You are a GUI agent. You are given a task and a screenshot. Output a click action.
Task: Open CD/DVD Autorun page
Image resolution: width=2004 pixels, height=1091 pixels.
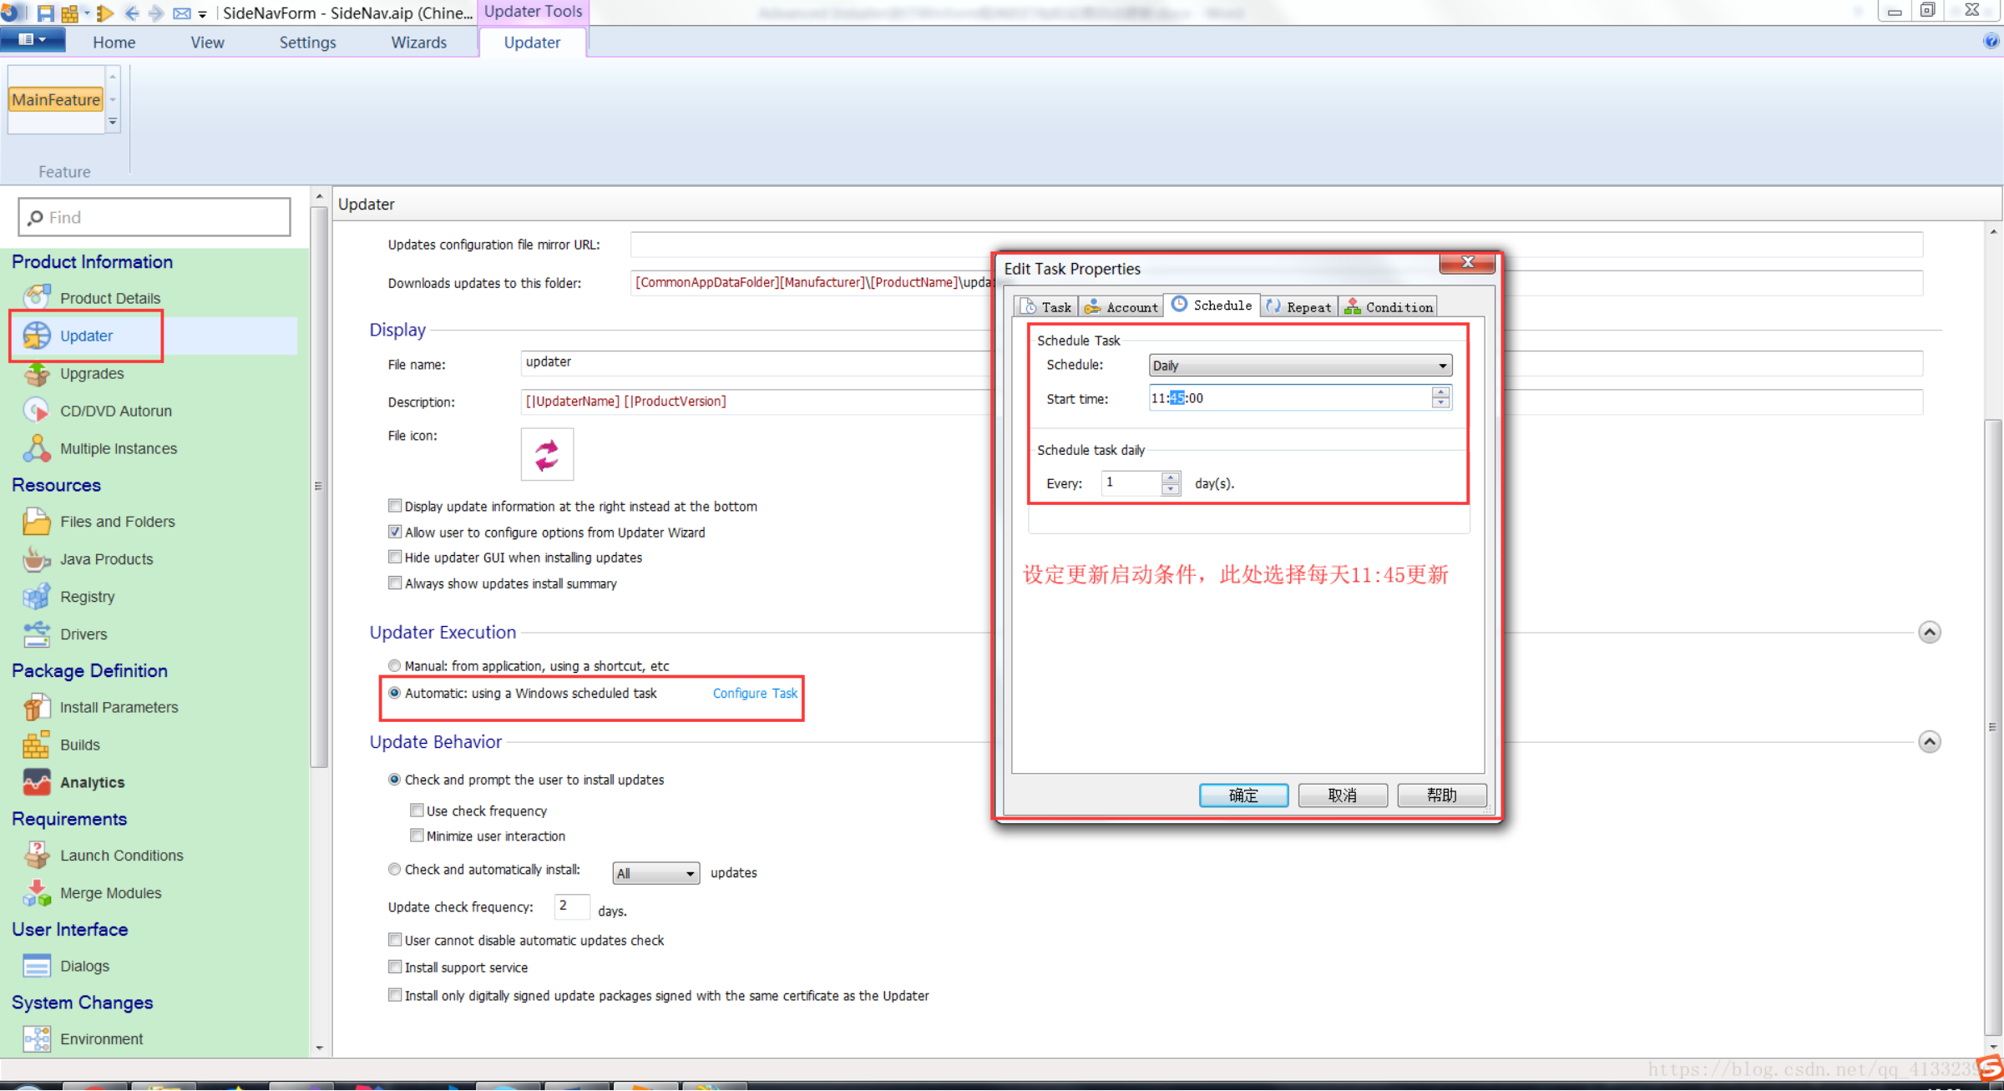(115, 411)
